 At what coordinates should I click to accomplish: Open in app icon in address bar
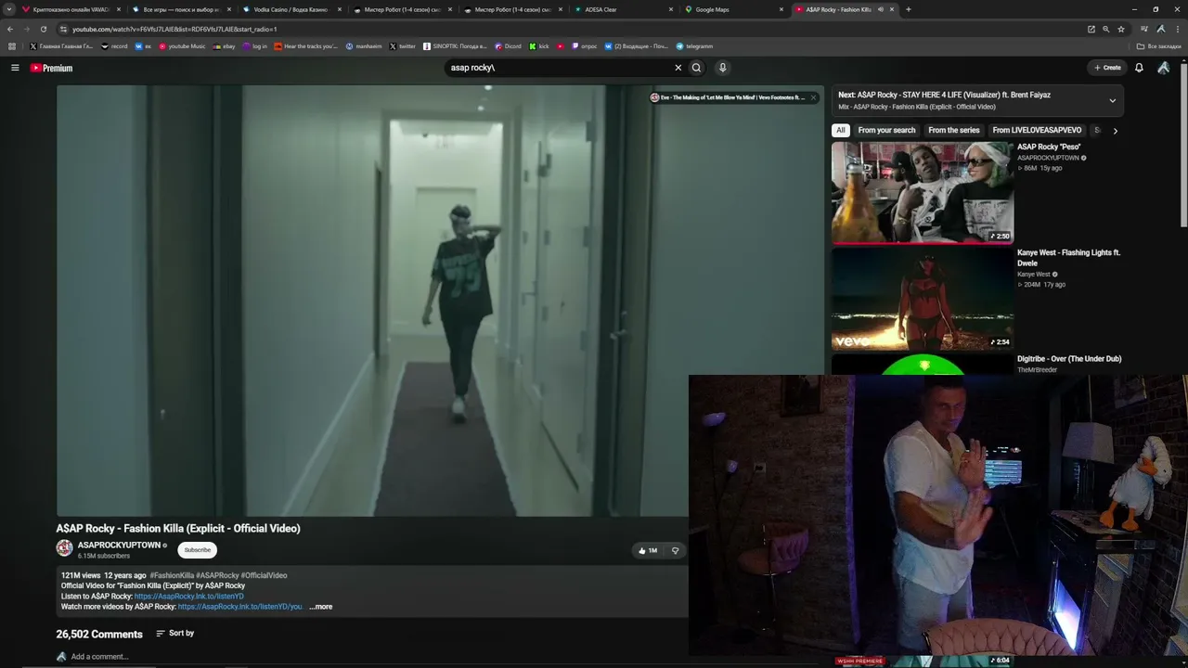coord(1091,29)
